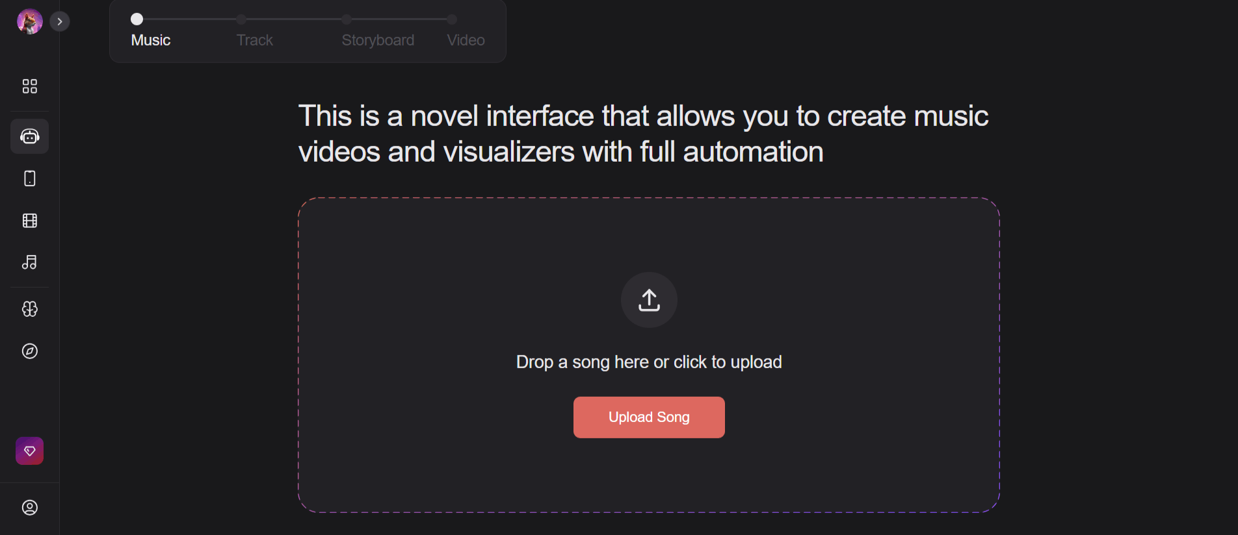Screen dimensions: 1238x535
Task: Select the robot assistant icon in sidebar
Action: [x=30, y=136]
